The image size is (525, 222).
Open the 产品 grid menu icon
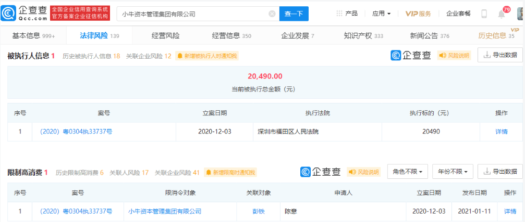[x=339, y=14]
